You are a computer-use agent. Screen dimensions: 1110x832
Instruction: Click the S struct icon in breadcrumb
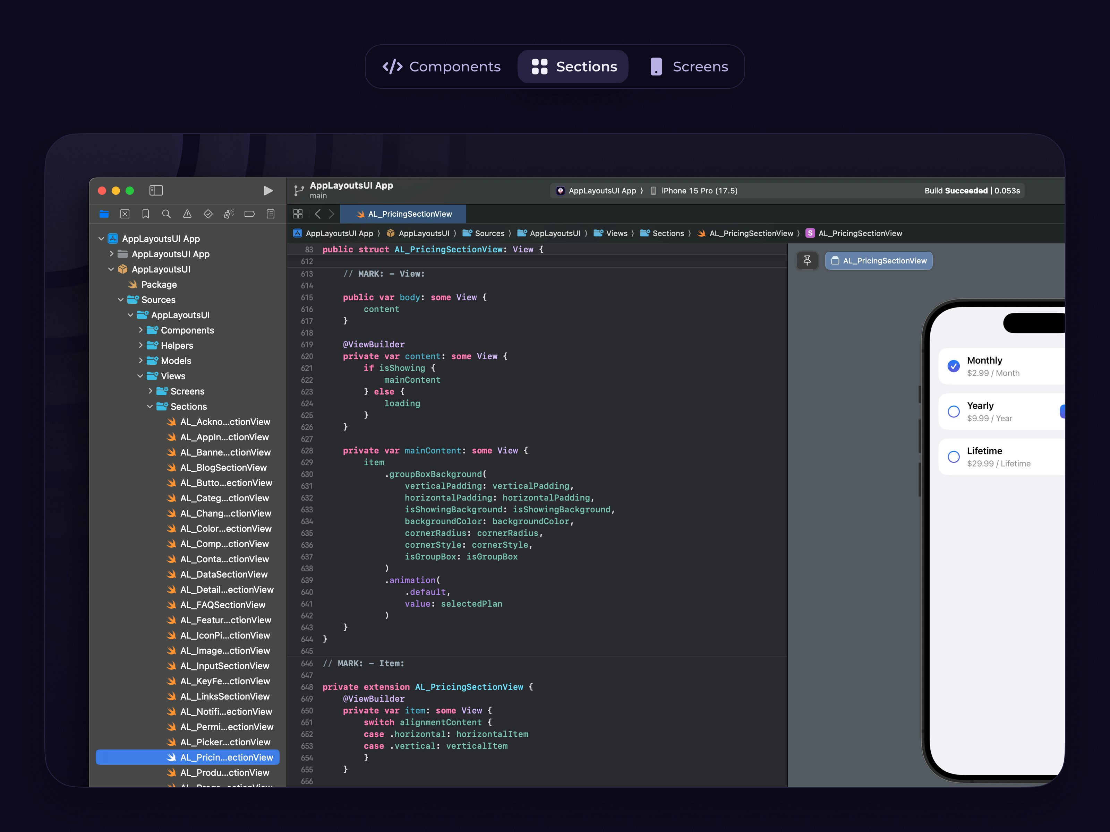coord(810,233)
